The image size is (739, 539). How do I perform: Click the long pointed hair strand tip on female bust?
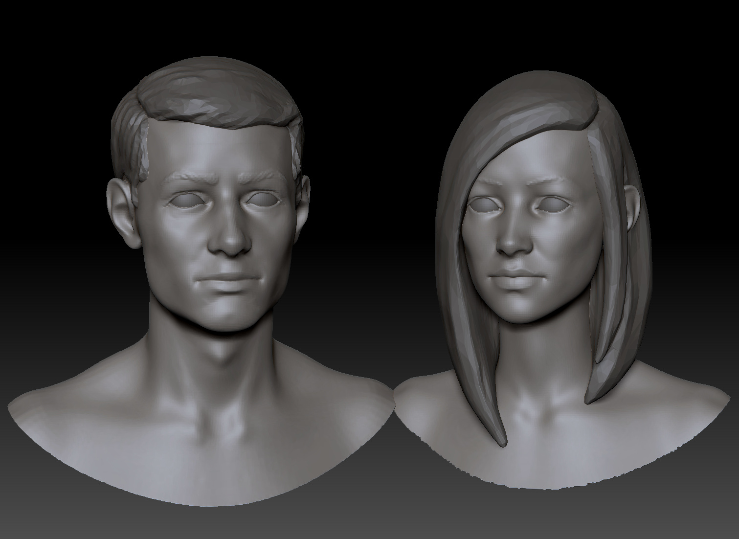click(502, 439)
